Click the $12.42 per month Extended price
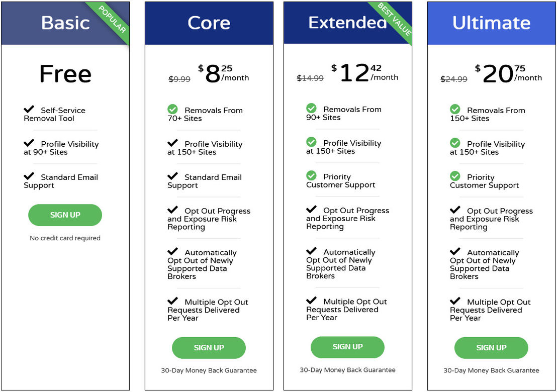This screenshot has width=557, height=392. coord(365,73)
